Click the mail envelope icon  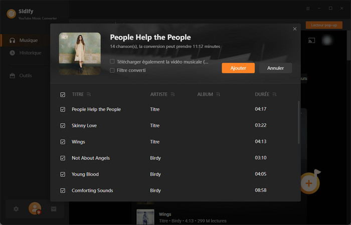tap(54, 209)
